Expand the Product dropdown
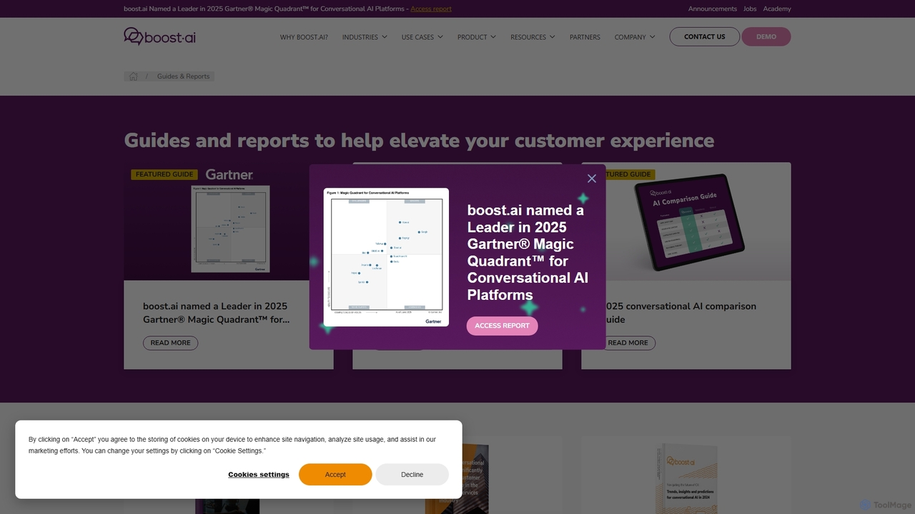Viewport: 915px width, 514px height. [x=477, y=37]
